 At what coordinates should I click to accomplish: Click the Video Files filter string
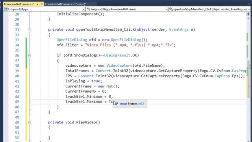(x=129, y=45)
